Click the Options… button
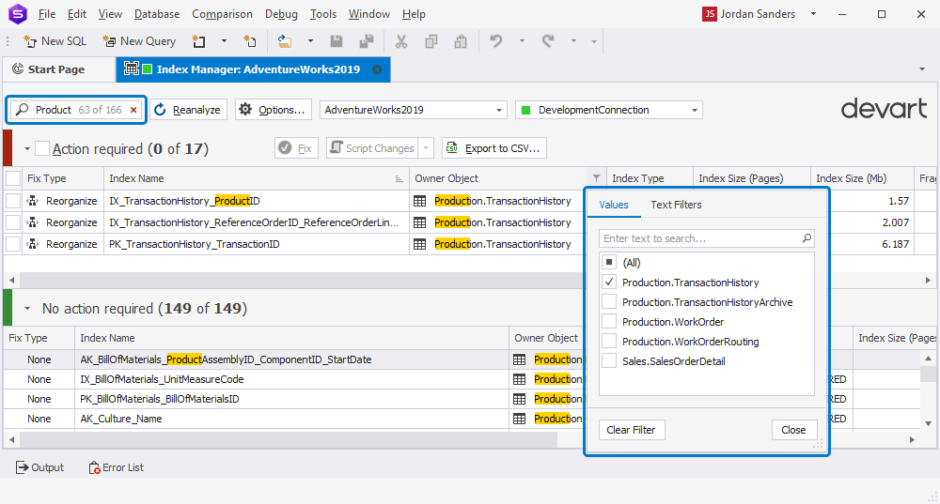Viewport: 940px width, 504px height. point(274,110)
